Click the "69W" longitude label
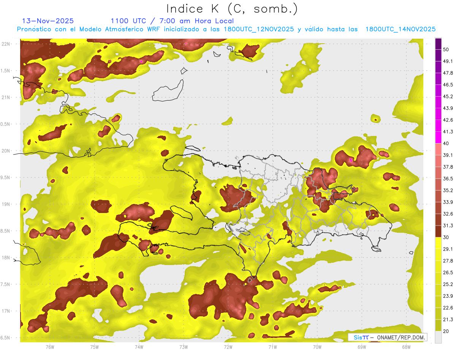 [362, 347]
